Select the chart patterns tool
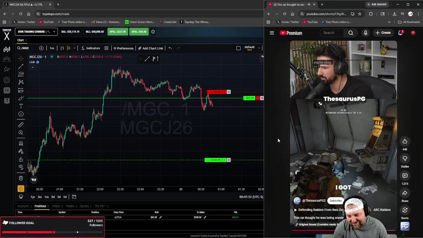The image size is (423, 238). [21, 82]
